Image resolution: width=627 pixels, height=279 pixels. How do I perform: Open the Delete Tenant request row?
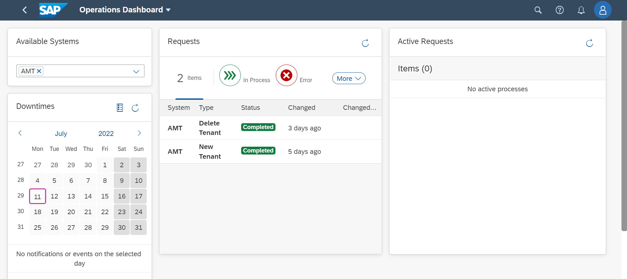(x=271, y=128)
